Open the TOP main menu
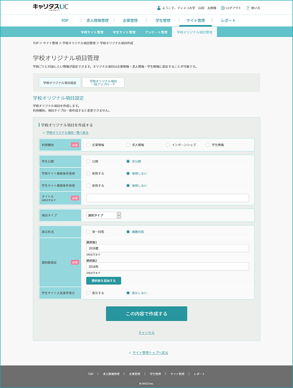The image size is (293, 388). 65,21
